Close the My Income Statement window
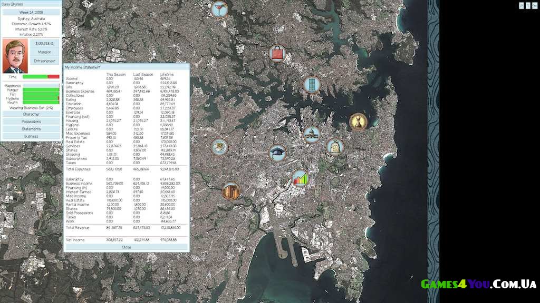Image resolution: width=540 pixels, height=303 pixels. (x=127, y=247)
